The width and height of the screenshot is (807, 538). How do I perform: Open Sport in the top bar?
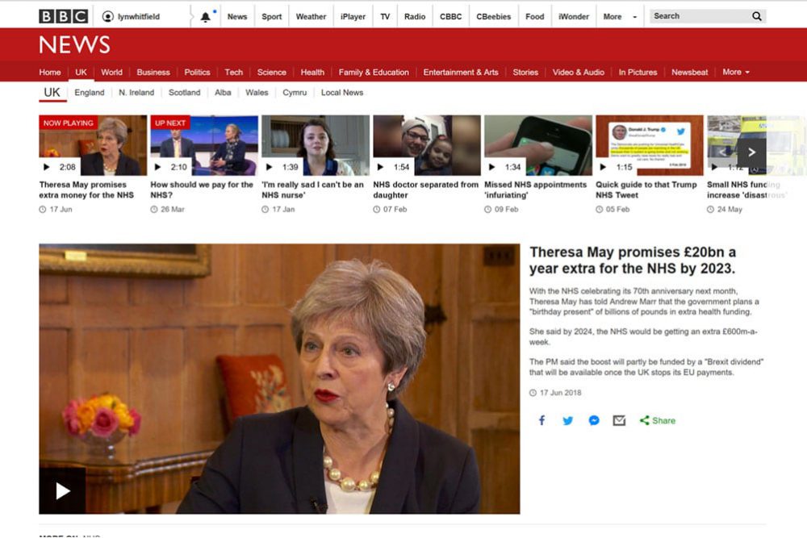pos(272,16)
